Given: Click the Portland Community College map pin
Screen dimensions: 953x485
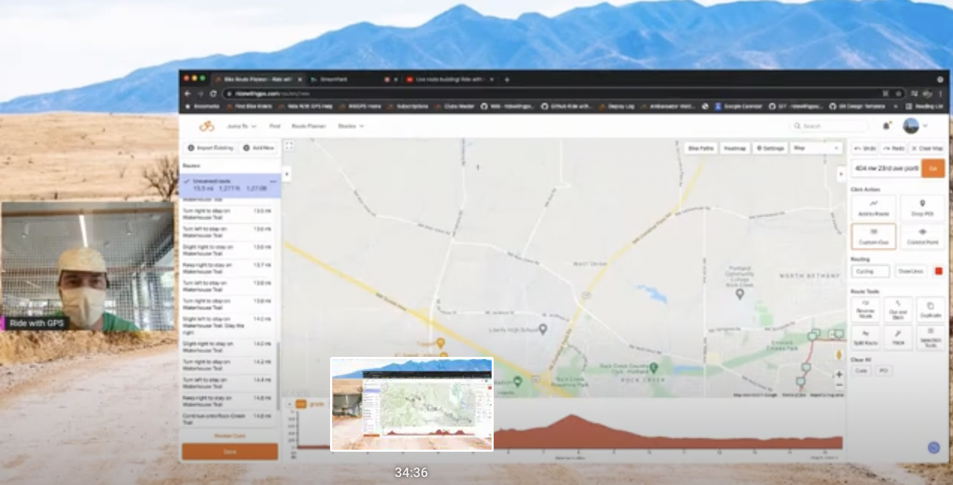Looking at the screenshot, I should coord(739,294).
